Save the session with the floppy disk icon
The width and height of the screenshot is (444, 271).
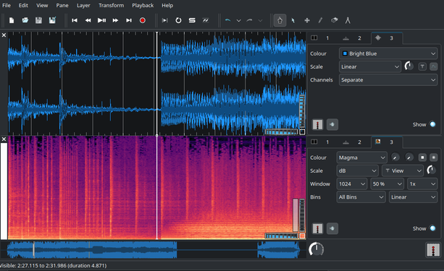pos(38,20)
